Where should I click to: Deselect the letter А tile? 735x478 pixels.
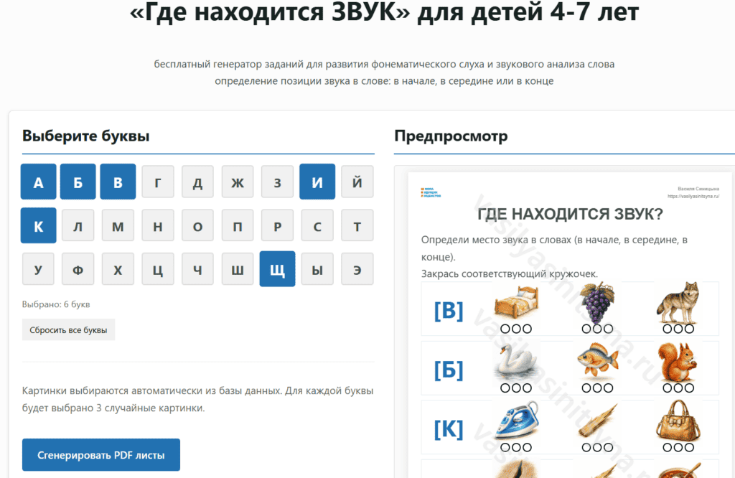click(x=38, y=182)
